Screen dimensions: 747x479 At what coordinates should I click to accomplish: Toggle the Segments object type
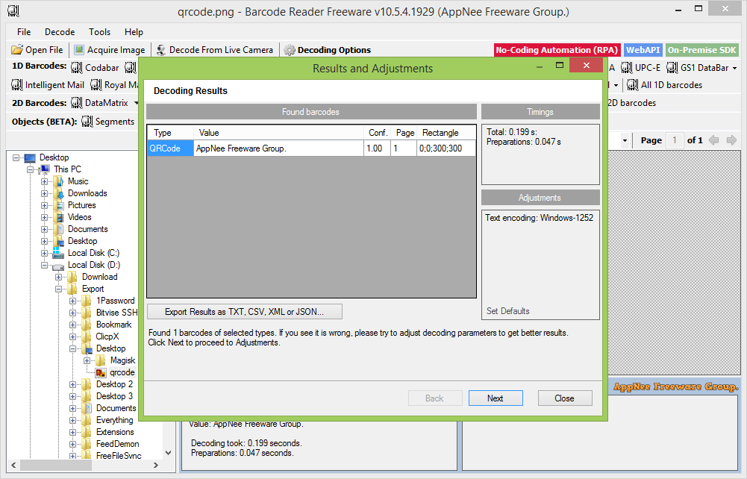point(107,122)
